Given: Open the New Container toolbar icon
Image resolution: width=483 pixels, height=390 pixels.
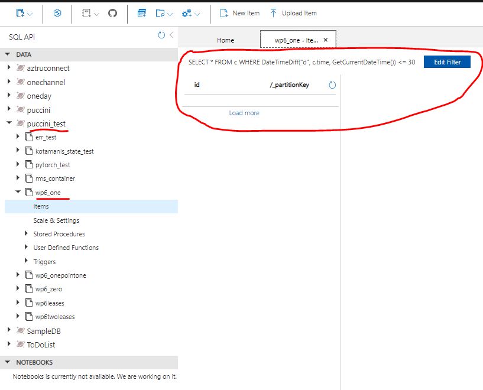Looking at the screenshot, I should coord(20,13).
